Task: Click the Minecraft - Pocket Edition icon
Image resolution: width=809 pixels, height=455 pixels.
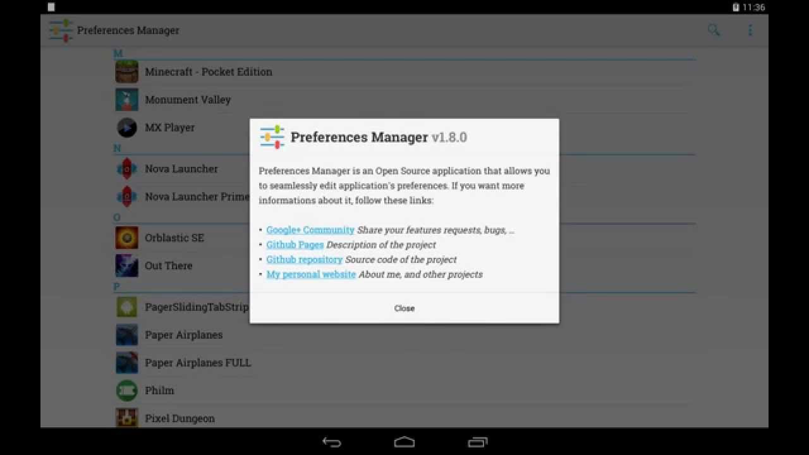Action: [x=127, y=72]
